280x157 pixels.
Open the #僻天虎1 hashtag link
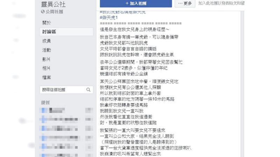pos(109,18)
